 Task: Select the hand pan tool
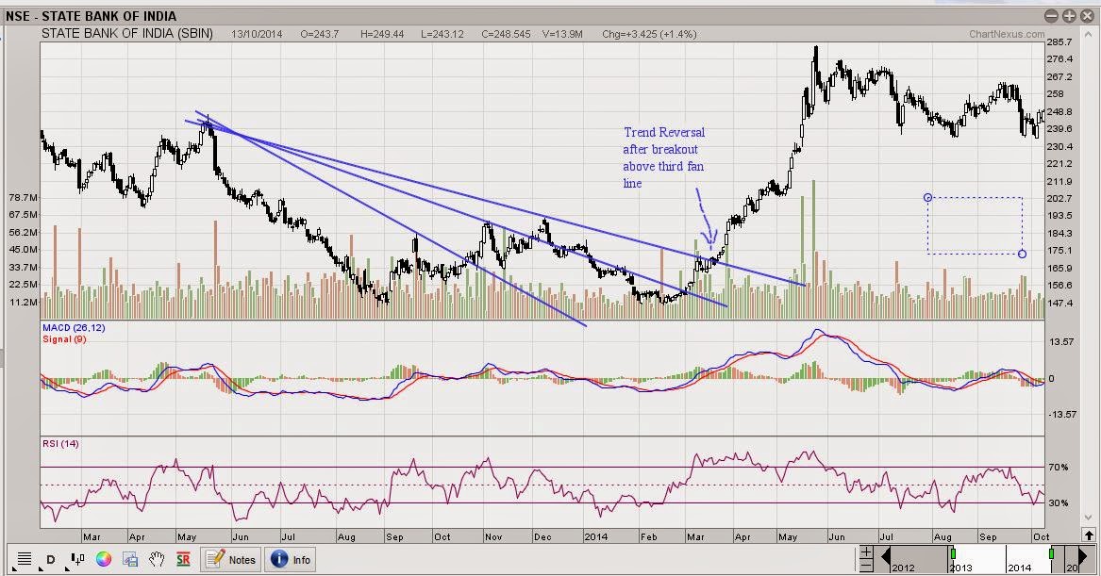pos(157,559)
